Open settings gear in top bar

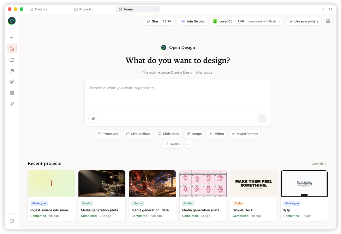[x=328, y=21]
